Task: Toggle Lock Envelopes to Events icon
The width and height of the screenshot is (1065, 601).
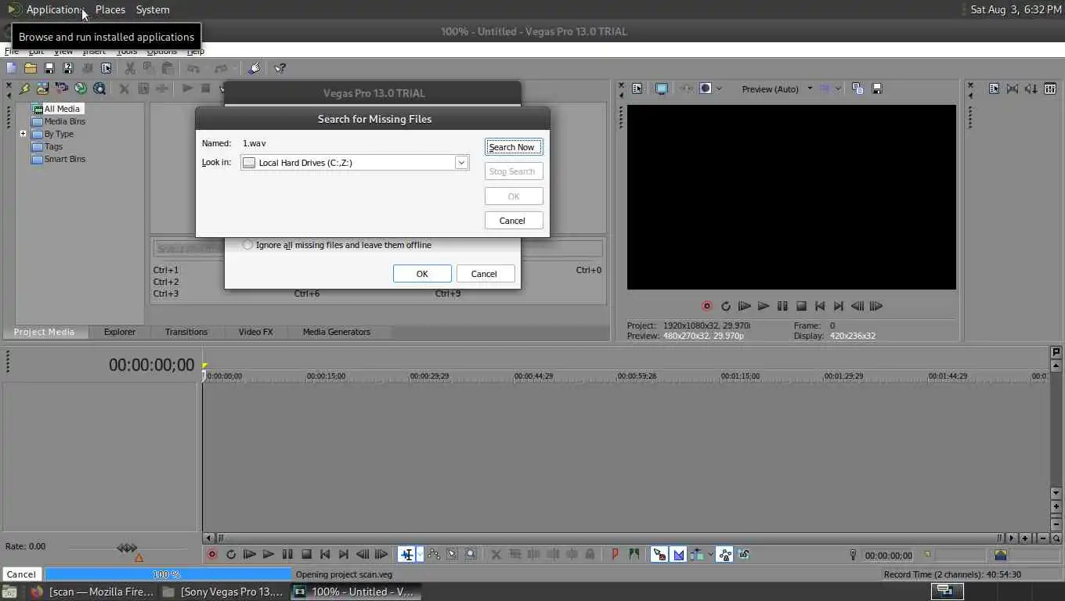Action: (724, 554)
